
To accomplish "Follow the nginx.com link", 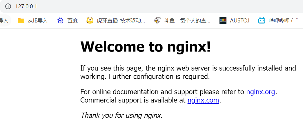I will (x=203, y=100).
